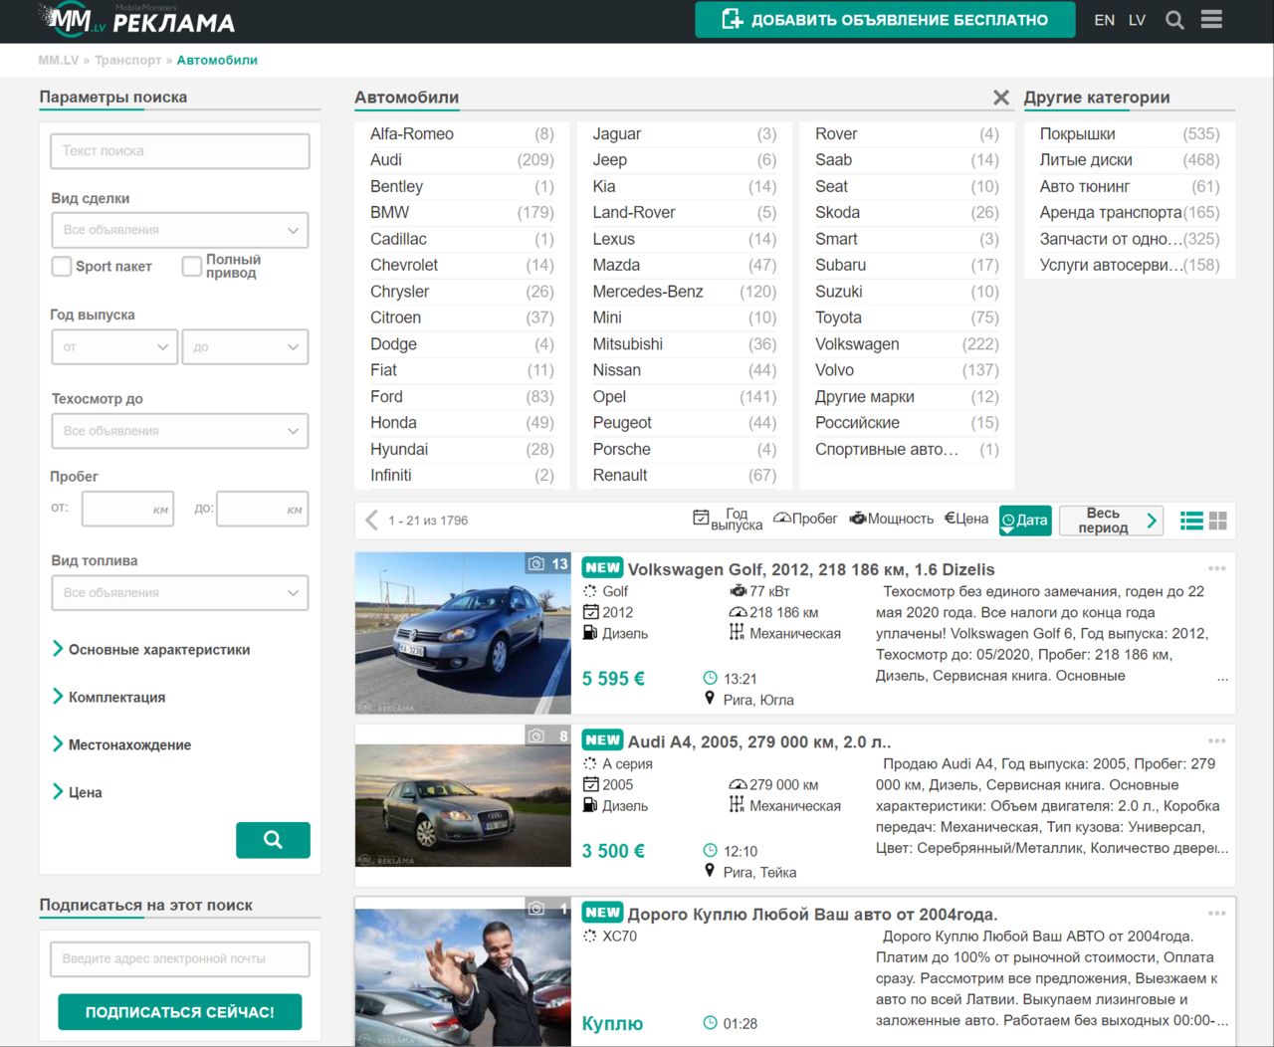
Task: Sort listings by Цена
Action: (x=966, y=519)
